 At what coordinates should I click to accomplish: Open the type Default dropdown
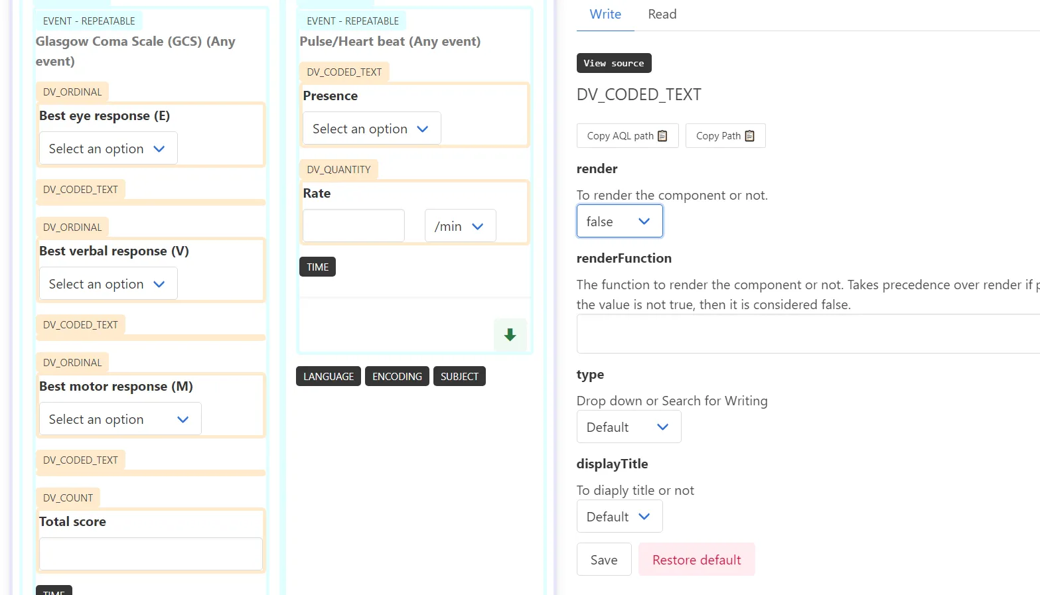629,427
